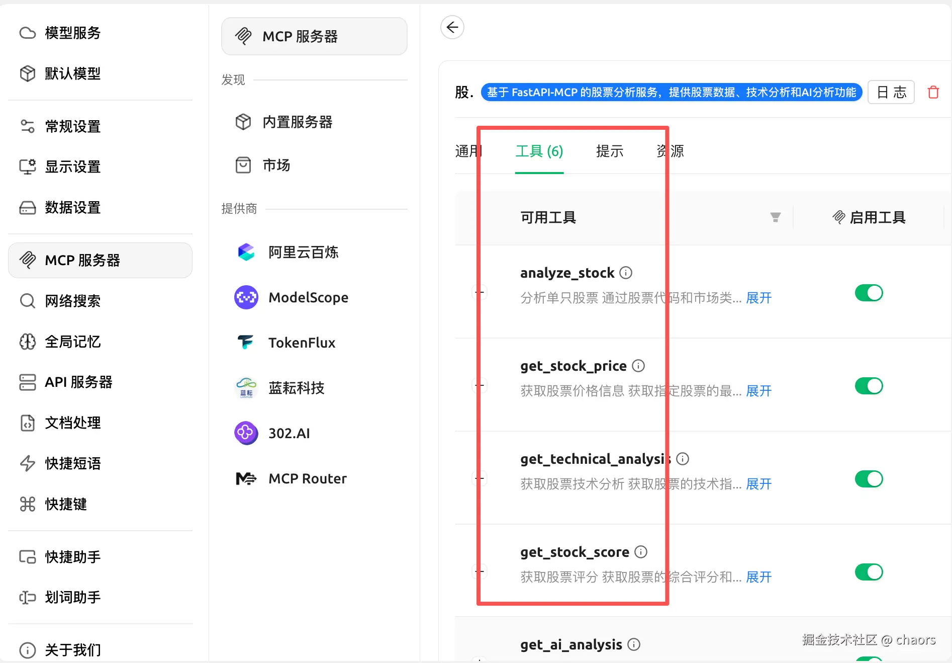Click the filter icon beside 可用工具
The height and width of the screenshot is (663, 952).
[x=776, y=217]
